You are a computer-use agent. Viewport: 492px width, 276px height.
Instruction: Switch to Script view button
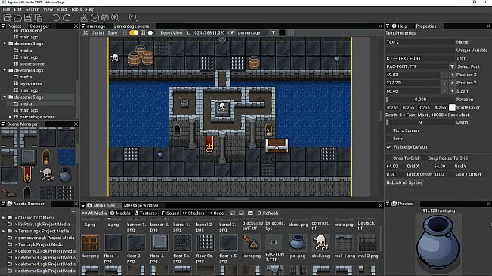point(98,33)
